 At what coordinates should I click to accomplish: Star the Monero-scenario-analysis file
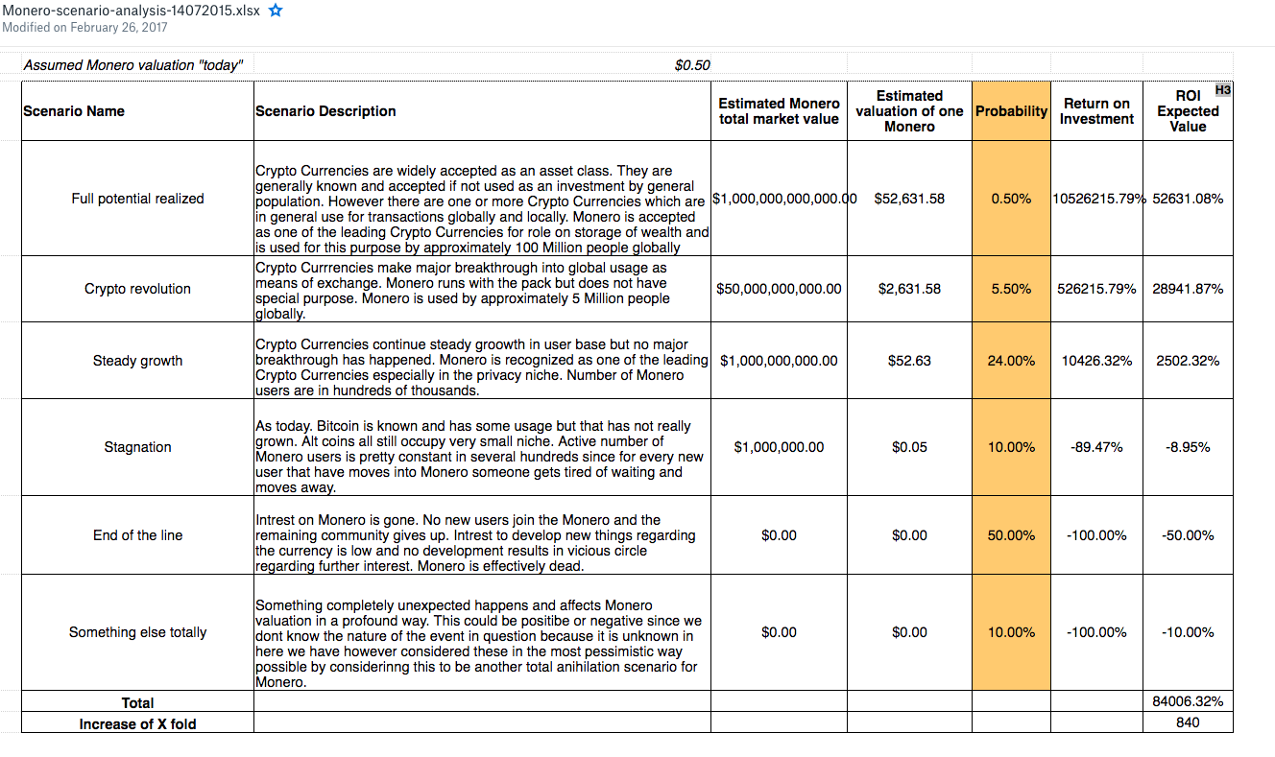pyautogui.click(x=276, y=11)
